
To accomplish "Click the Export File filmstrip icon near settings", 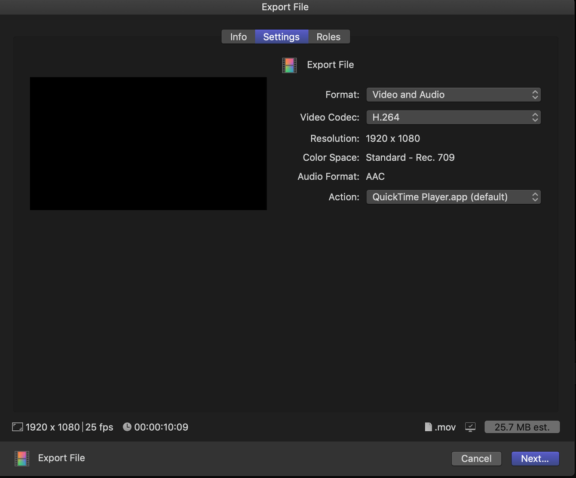I will click(x=289, y=65).
